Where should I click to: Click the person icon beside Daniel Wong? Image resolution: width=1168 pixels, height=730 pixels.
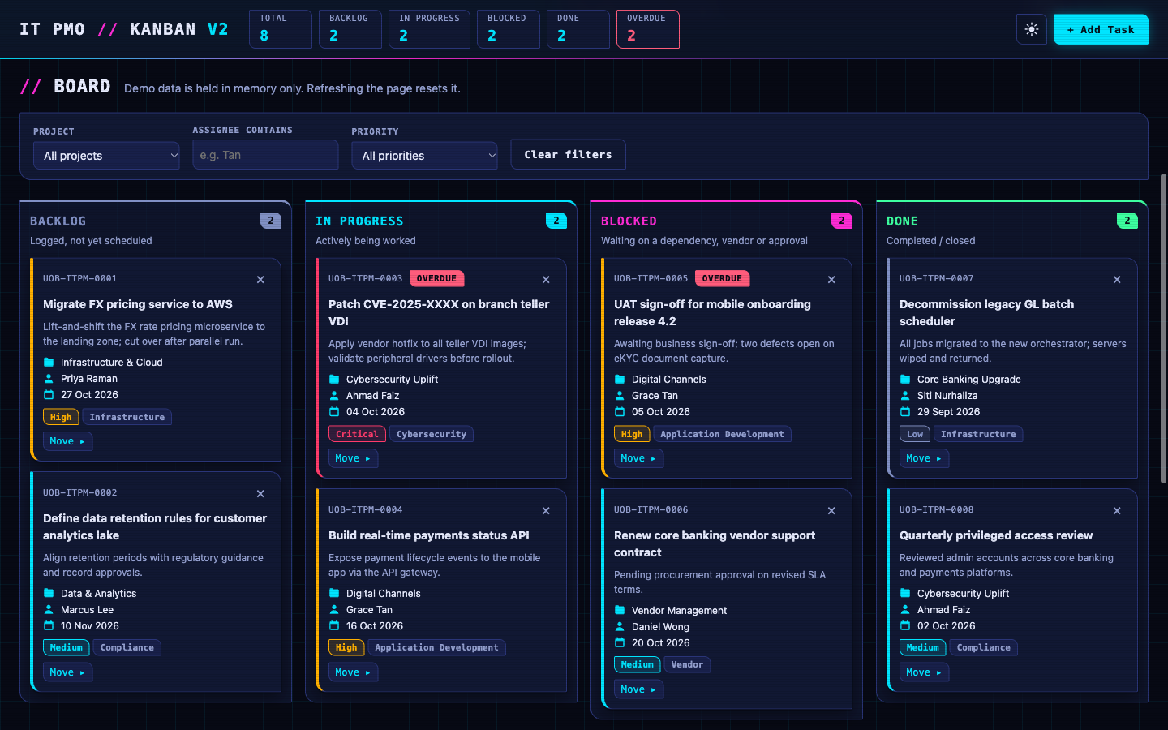click(x=620, y=627)
